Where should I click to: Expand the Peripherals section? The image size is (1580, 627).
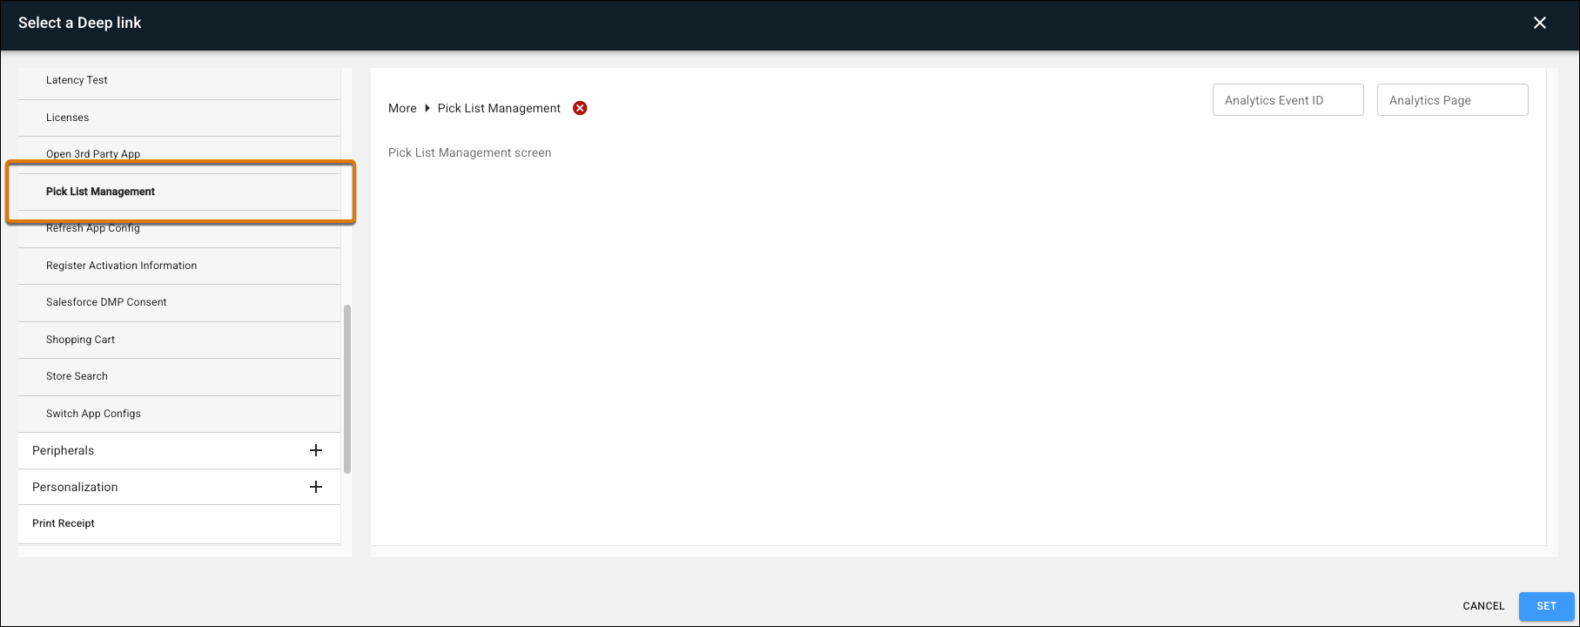click(316, 450)
